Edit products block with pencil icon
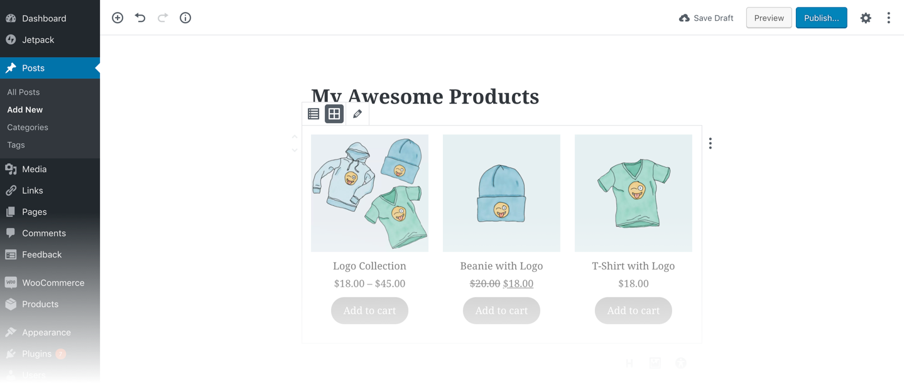 pos(357,114)
